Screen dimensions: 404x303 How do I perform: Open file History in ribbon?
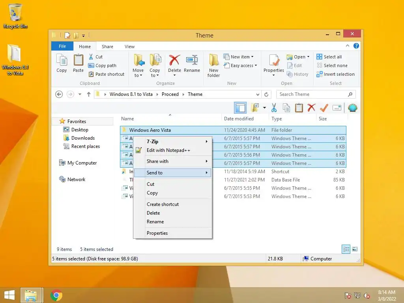[297, 74]
